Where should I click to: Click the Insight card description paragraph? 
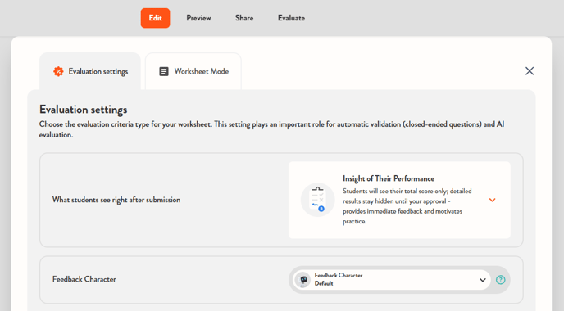[407, 206]
